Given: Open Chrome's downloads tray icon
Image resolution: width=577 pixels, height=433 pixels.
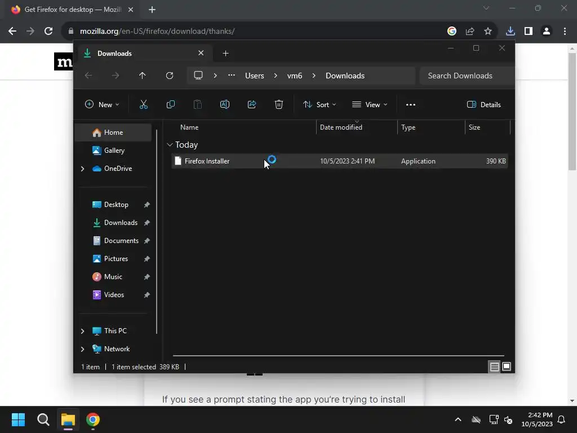Looking at the screenshot, I should [x=511, y=32].
